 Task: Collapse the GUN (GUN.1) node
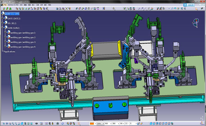pos(2,27)
